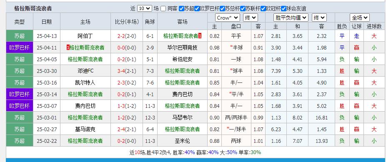Open the 终 dropdown beside 胜平负均值

point(319,18)
